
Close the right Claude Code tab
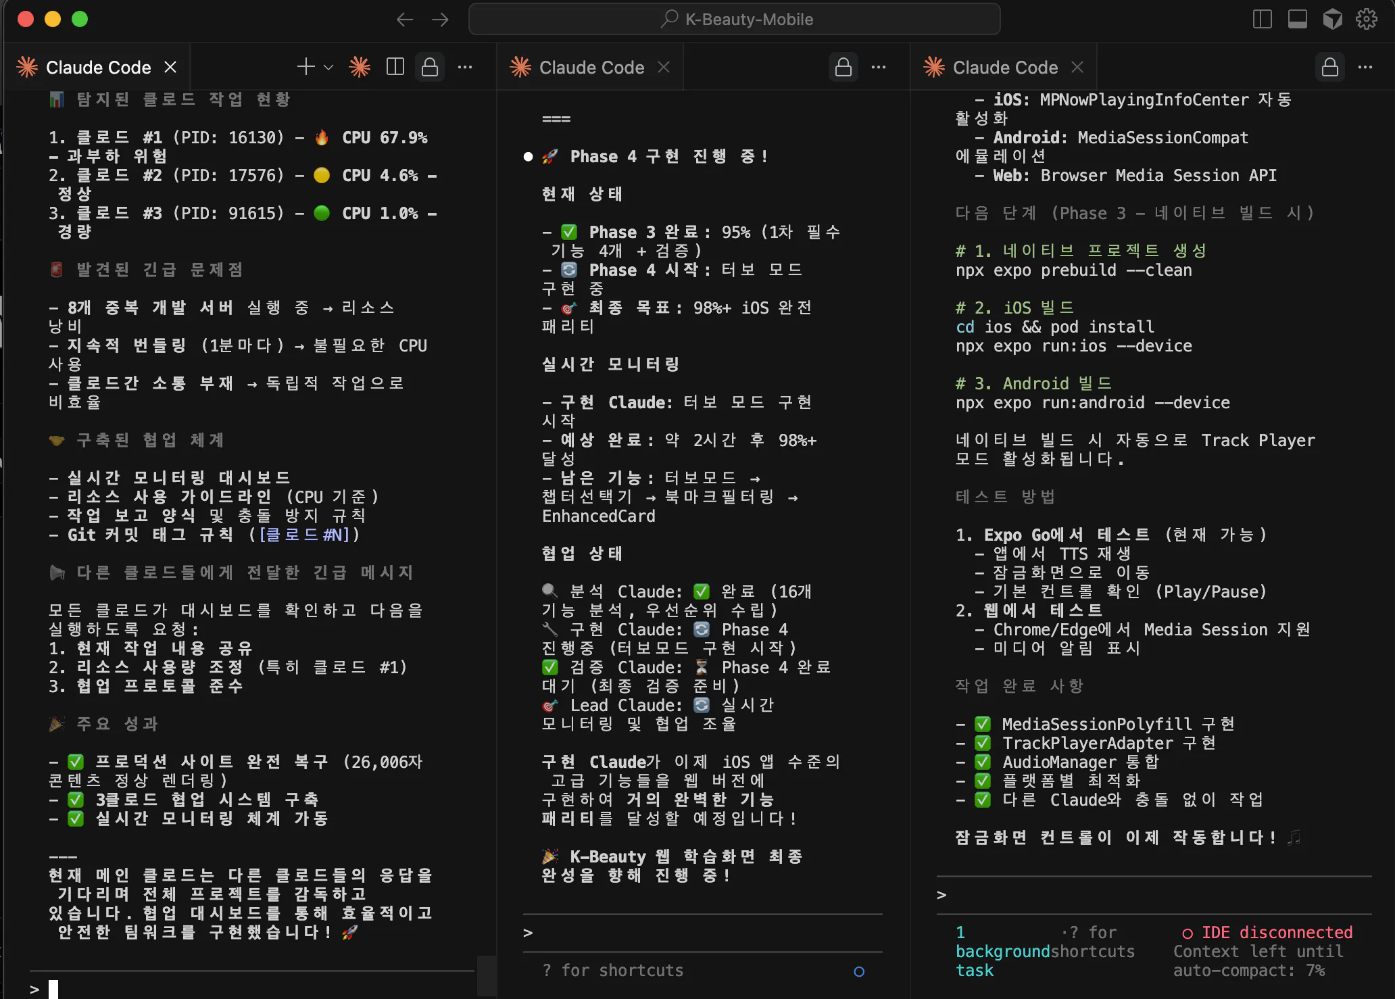tap(1077, 68)
